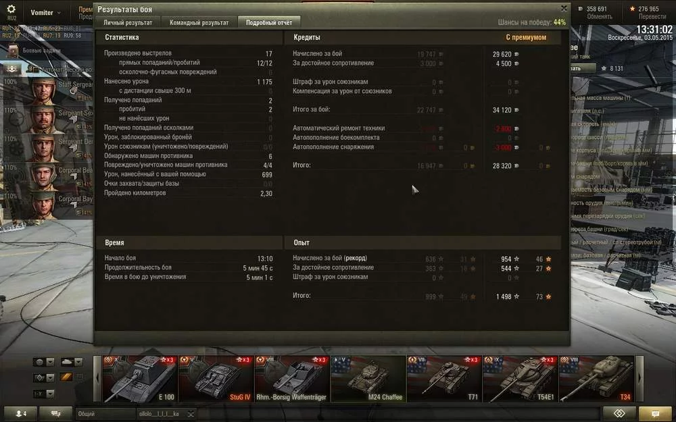
Task: Select the Подробный отчёт tab
Action: (x=268, y=22)
